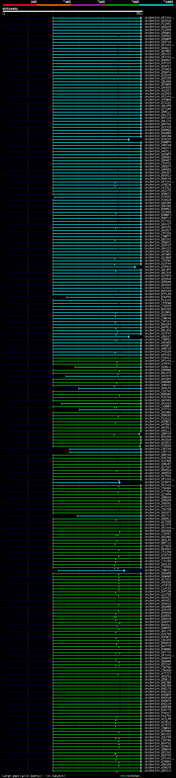Select hit UniRef100_B9NBF4
This screenshot has height=778, width=176.
click(158, 142)
